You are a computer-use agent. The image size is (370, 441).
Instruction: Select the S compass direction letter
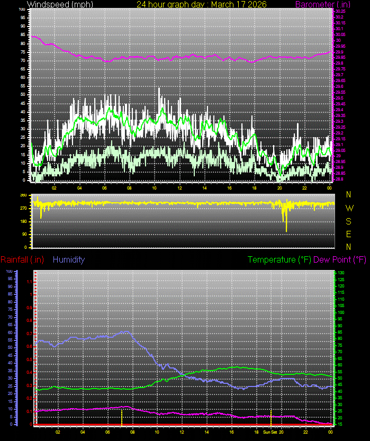348,221
